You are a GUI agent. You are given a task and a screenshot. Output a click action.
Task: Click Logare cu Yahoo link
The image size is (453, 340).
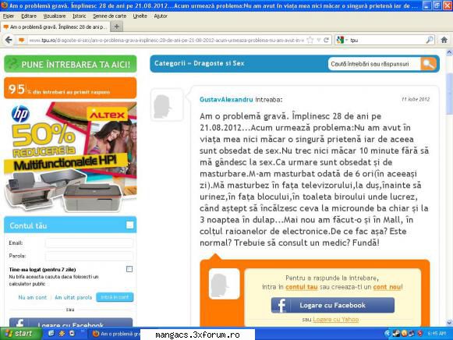[336, 319]
